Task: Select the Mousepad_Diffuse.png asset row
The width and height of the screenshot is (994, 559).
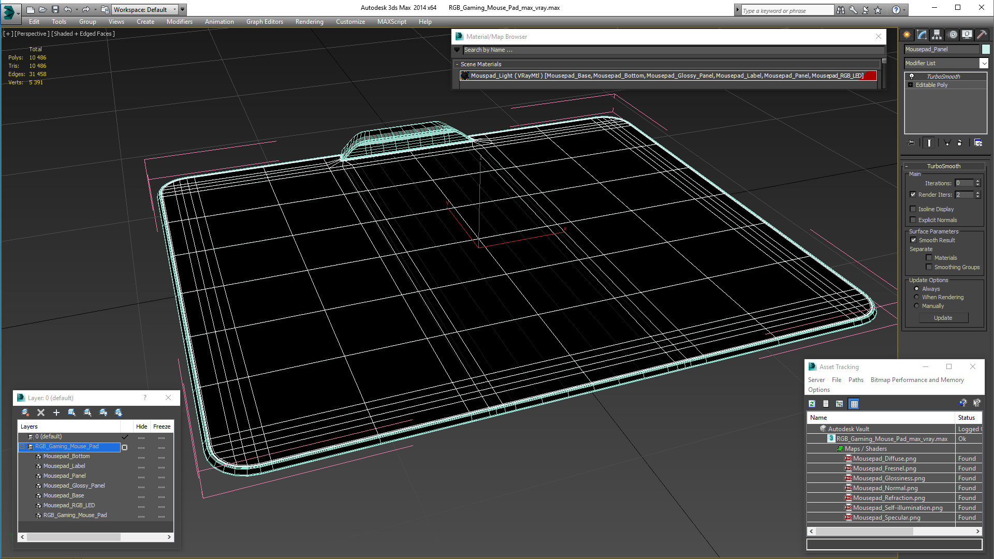Action: click(884, 458)
